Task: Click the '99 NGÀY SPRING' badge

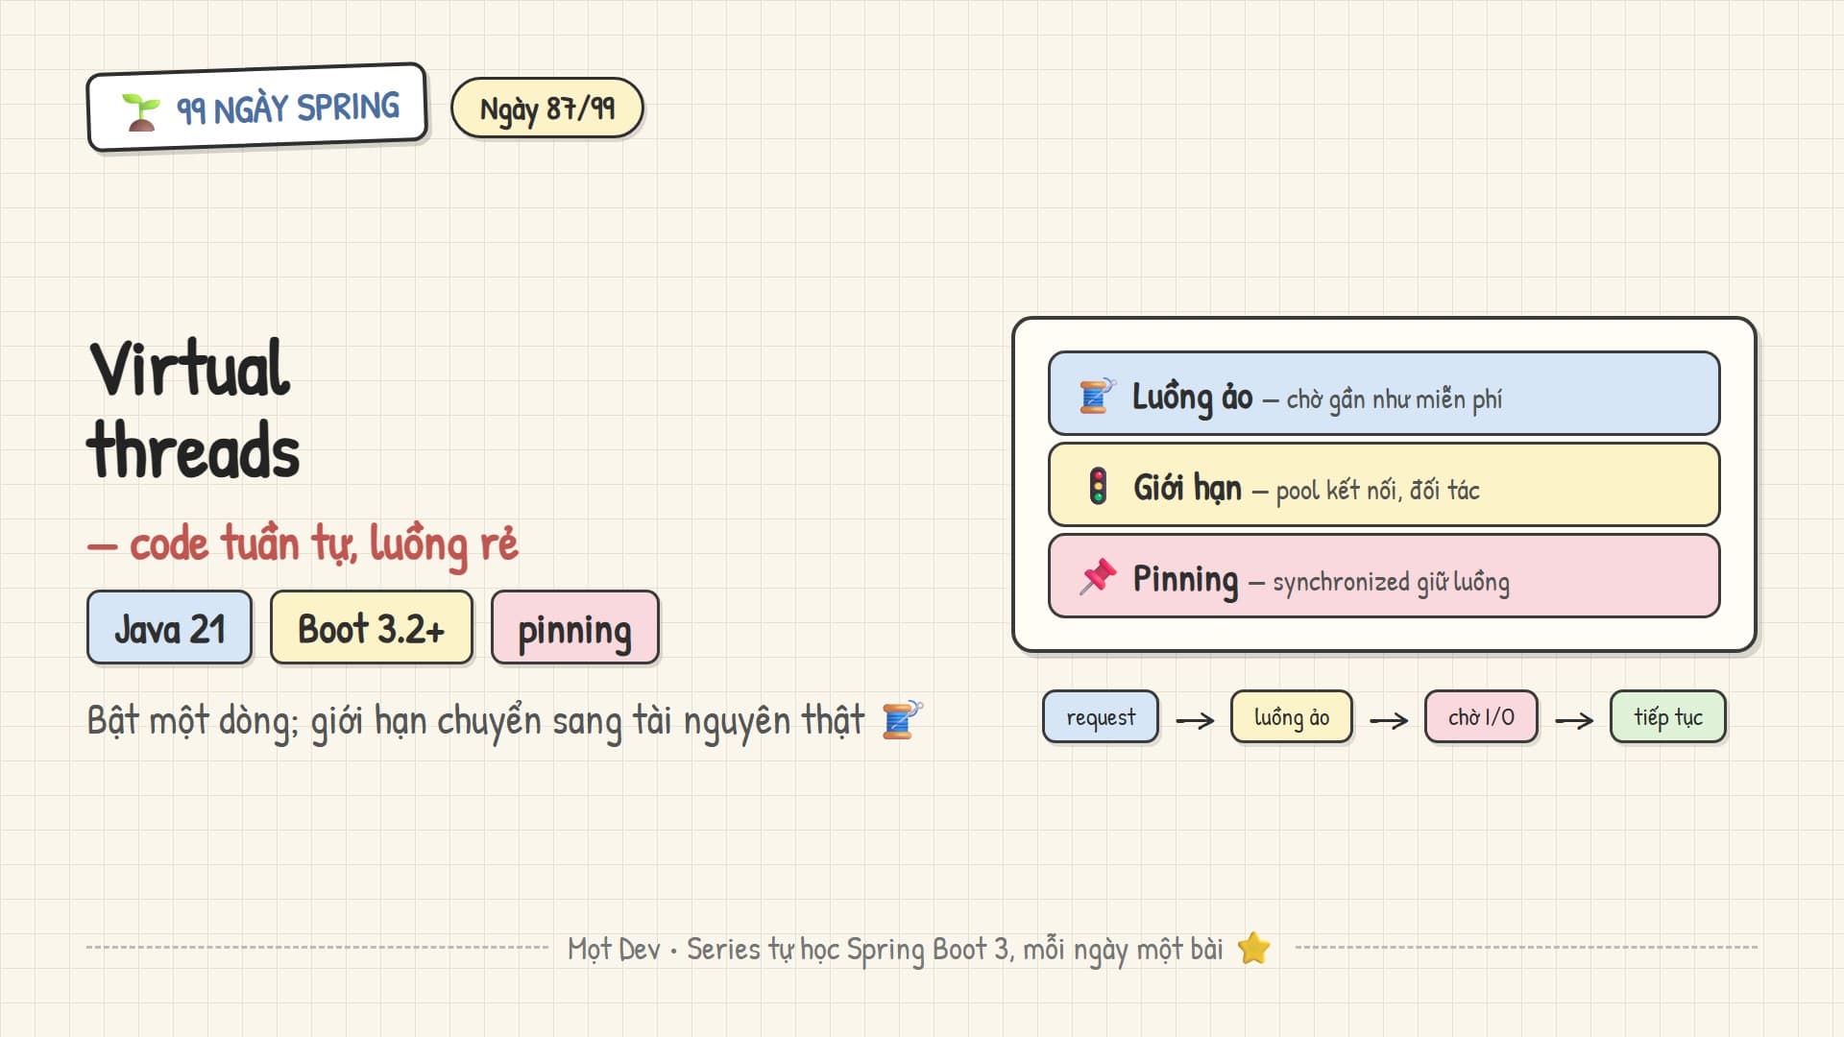Action: point(257,108)
